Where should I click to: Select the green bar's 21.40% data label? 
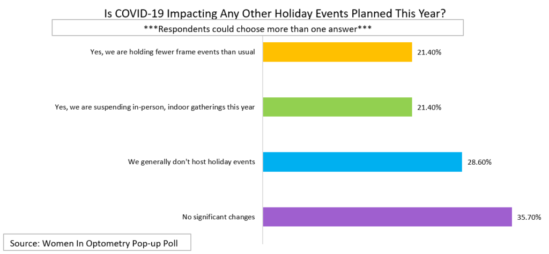pos(429,107)
